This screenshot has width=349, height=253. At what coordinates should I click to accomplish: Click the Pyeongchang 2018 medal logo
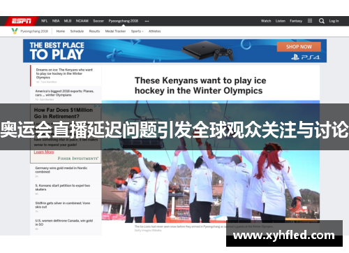click(x=15, y=31)
